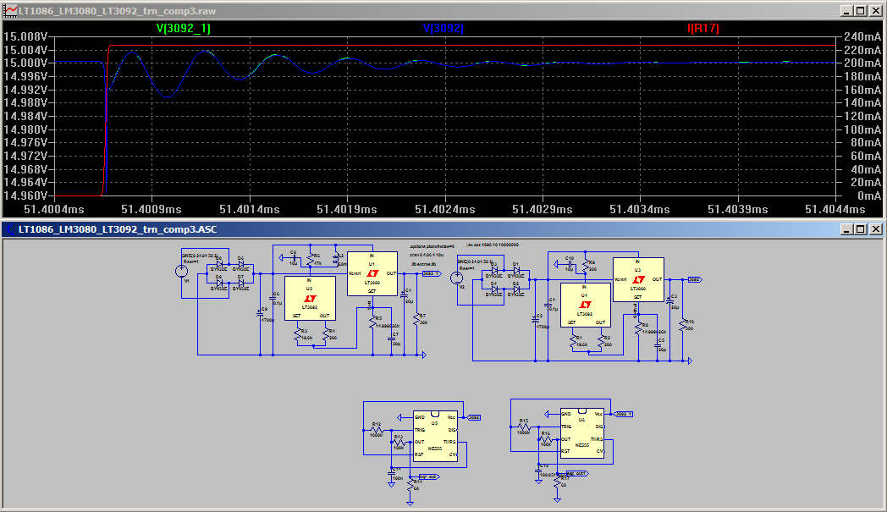Click the 51.4004ms time axis label

coord(53,209)
